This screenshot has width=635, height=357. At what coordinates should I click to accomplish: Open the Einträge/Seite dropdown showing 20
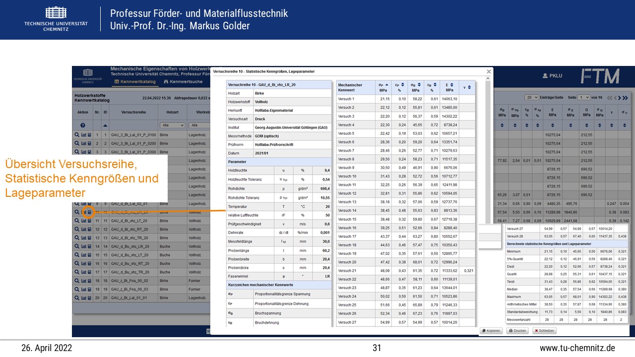tap(532, 98)
